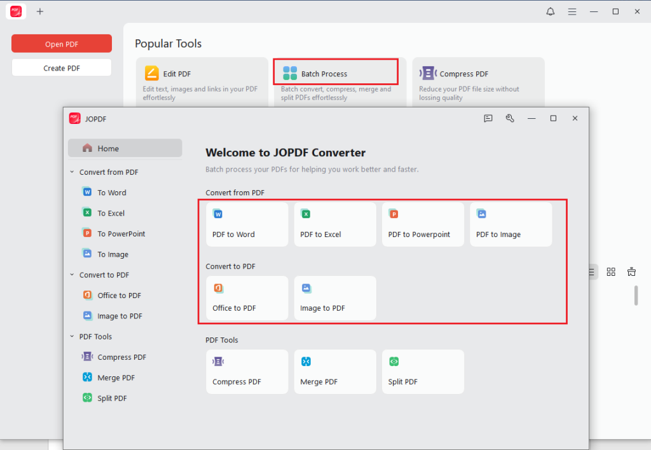This screenshot has width=651, height=450.
Task: Open Merge PDF card label
Action: click(319, 382)
